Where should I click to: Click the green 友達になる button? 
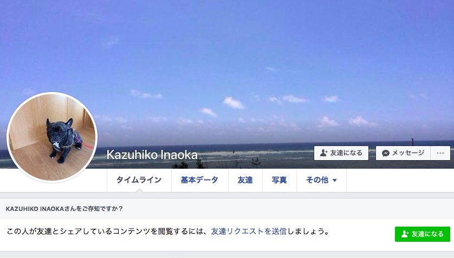pyautogui.click(x=423, y=234)
